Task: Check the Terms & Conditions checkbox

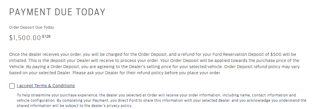Action: (12, 86)
